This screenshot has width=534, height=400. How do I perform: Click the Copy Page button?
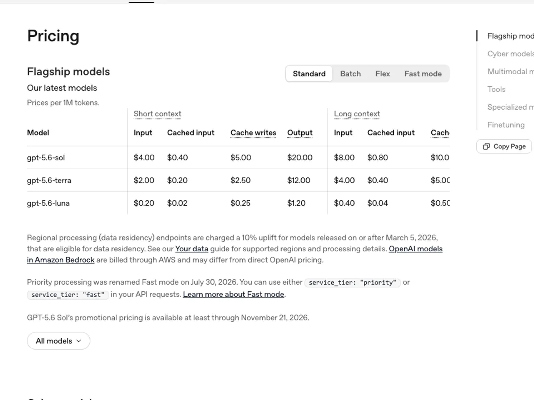(x=504, y=146)
